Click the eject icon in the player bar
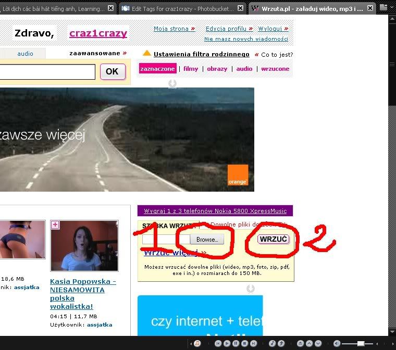 point(300,344)
